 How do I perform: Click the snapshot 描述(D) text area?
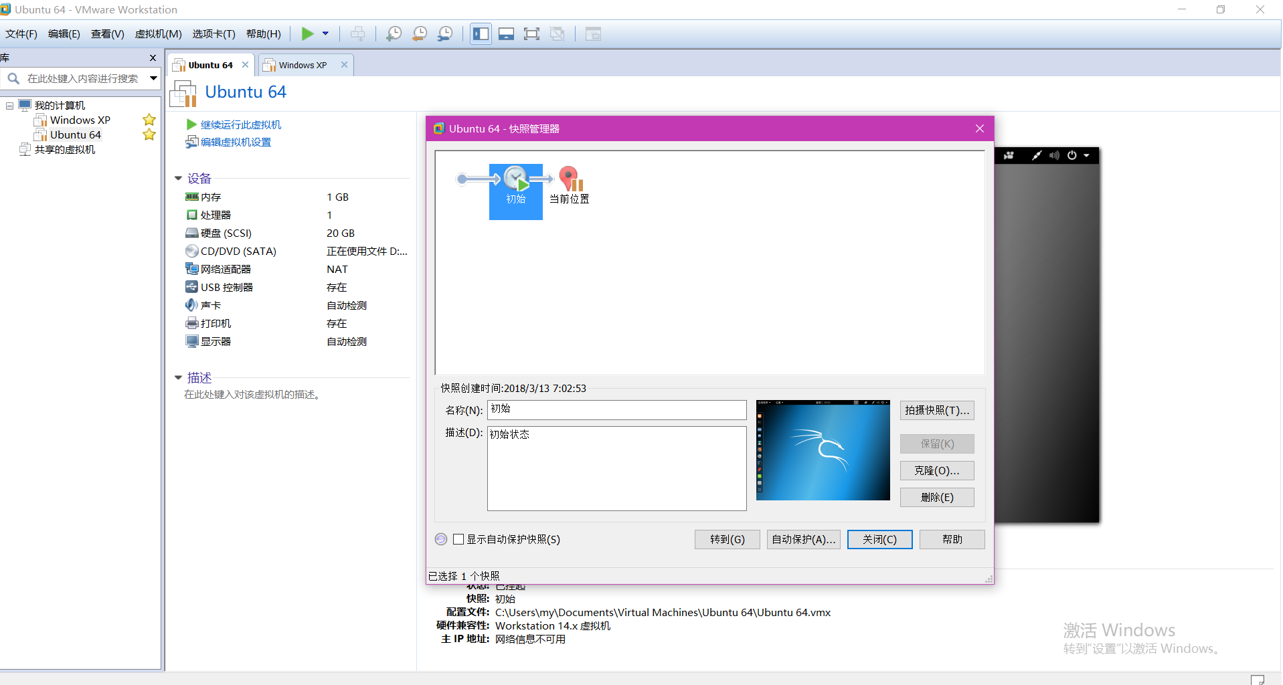pos(616,468)
